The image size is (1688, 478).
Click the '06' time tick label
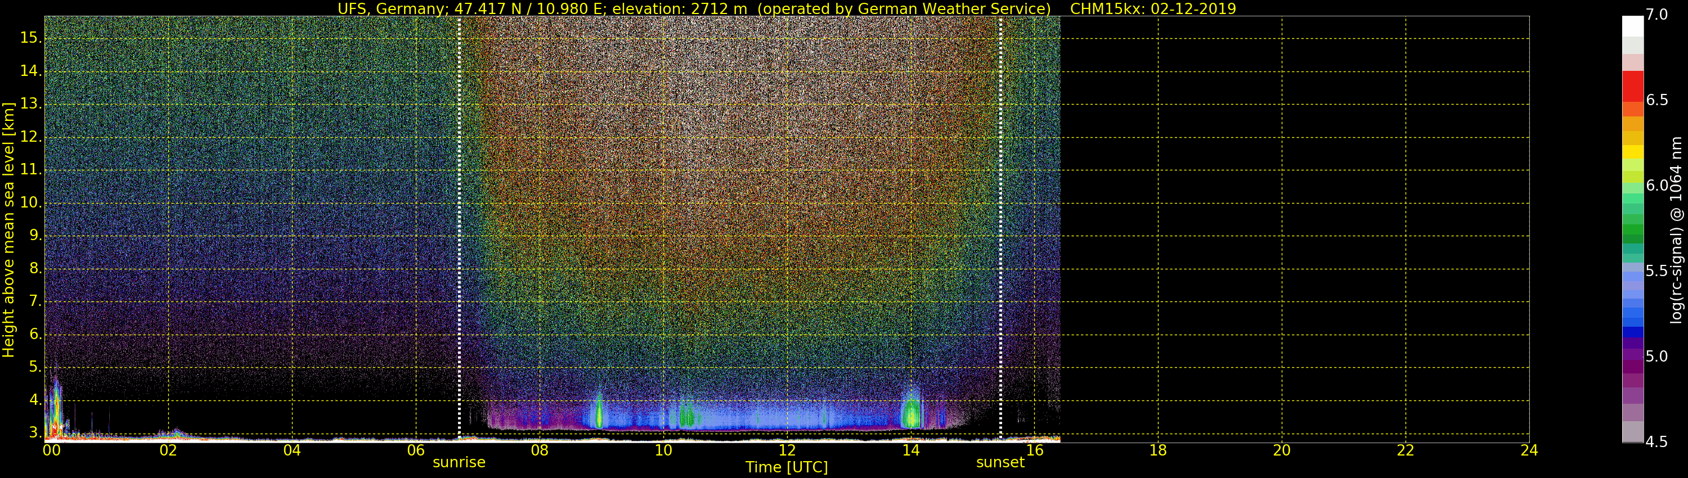coord(416,450)
